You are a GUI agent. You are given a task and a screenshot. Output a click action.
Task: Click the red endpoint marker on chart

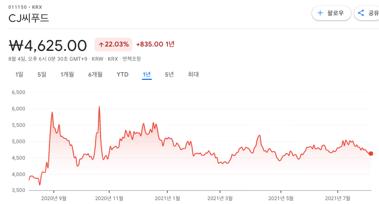[x=371, y=154]
